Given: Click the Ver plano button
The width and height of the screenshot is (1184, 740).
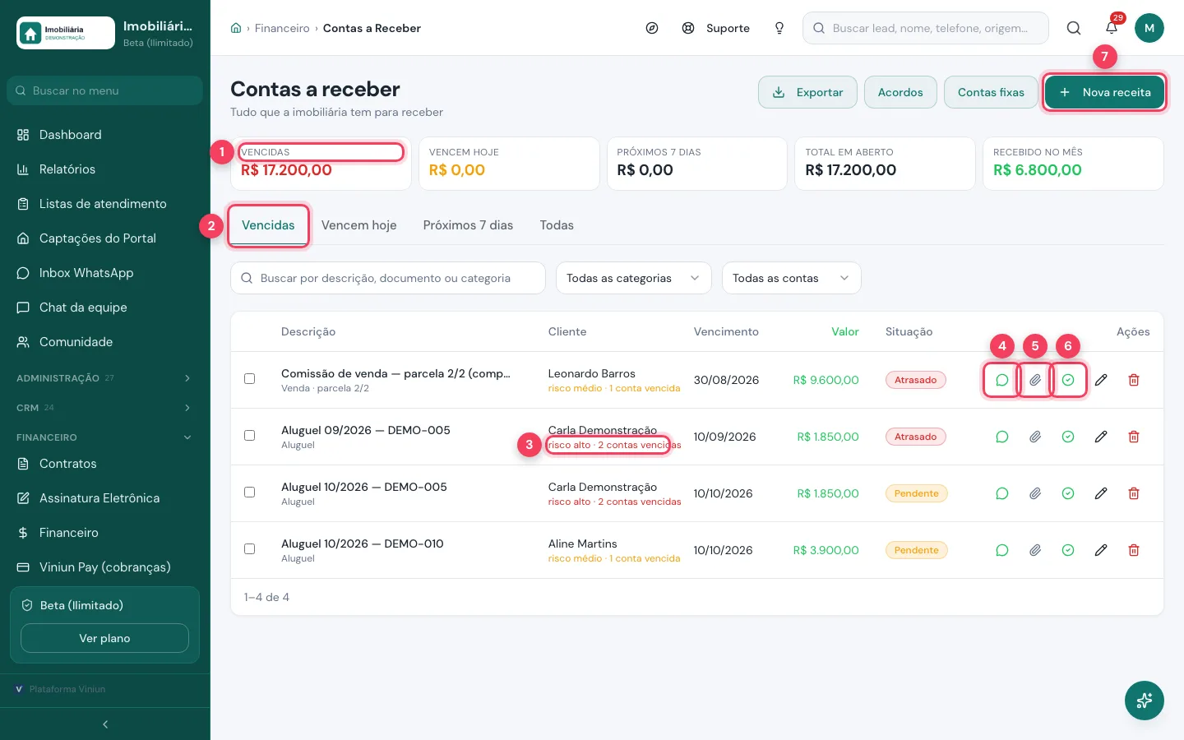Looking at the screenshot, I should pyautogui.click(x=104, y=638).
